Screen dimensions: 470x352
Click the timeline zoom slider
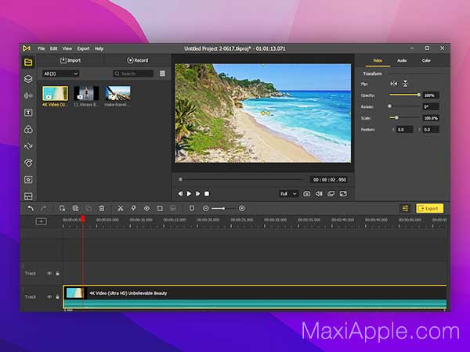(x=223, y=208)
